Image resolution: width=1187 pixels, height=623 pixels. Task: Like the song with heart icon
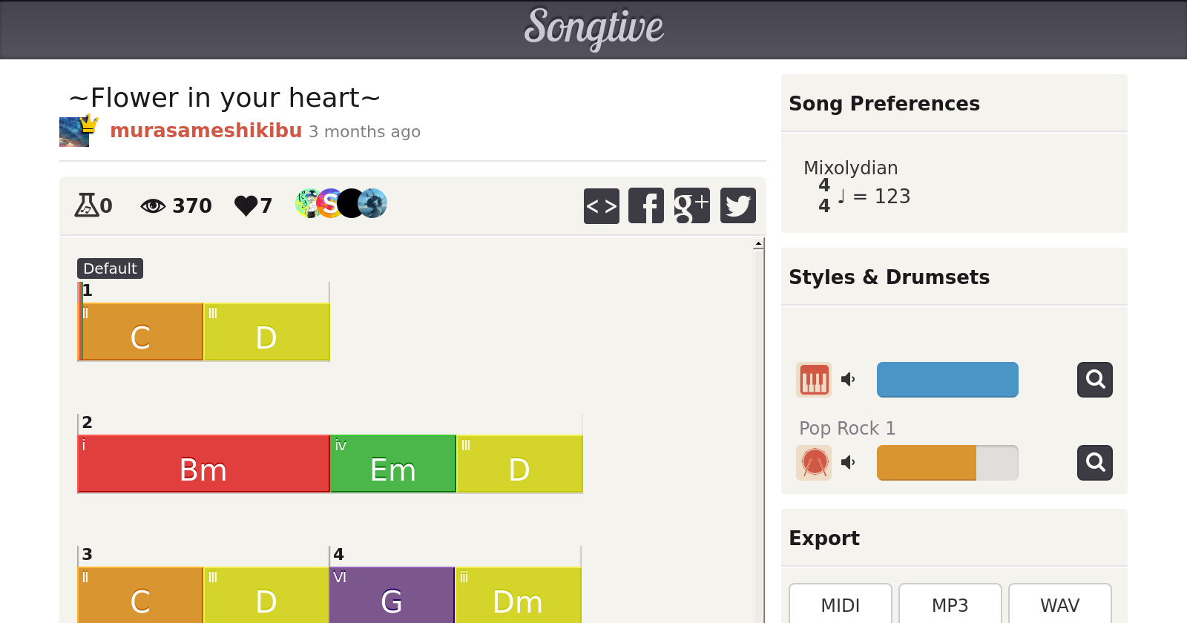click(x=246, y=205)
